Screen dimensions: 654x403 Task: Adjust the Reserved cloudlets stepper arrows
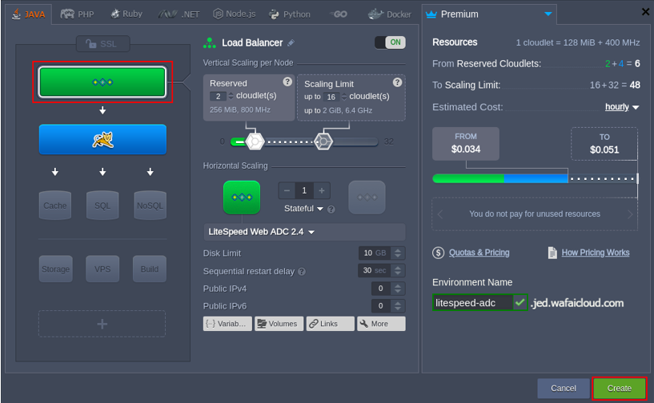(x=231, y=96)
